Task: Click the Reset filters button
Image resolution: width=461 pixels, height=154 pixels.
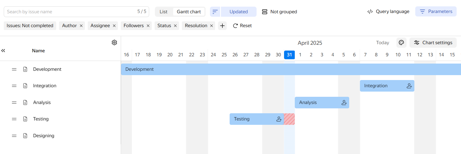Action: 242,26
